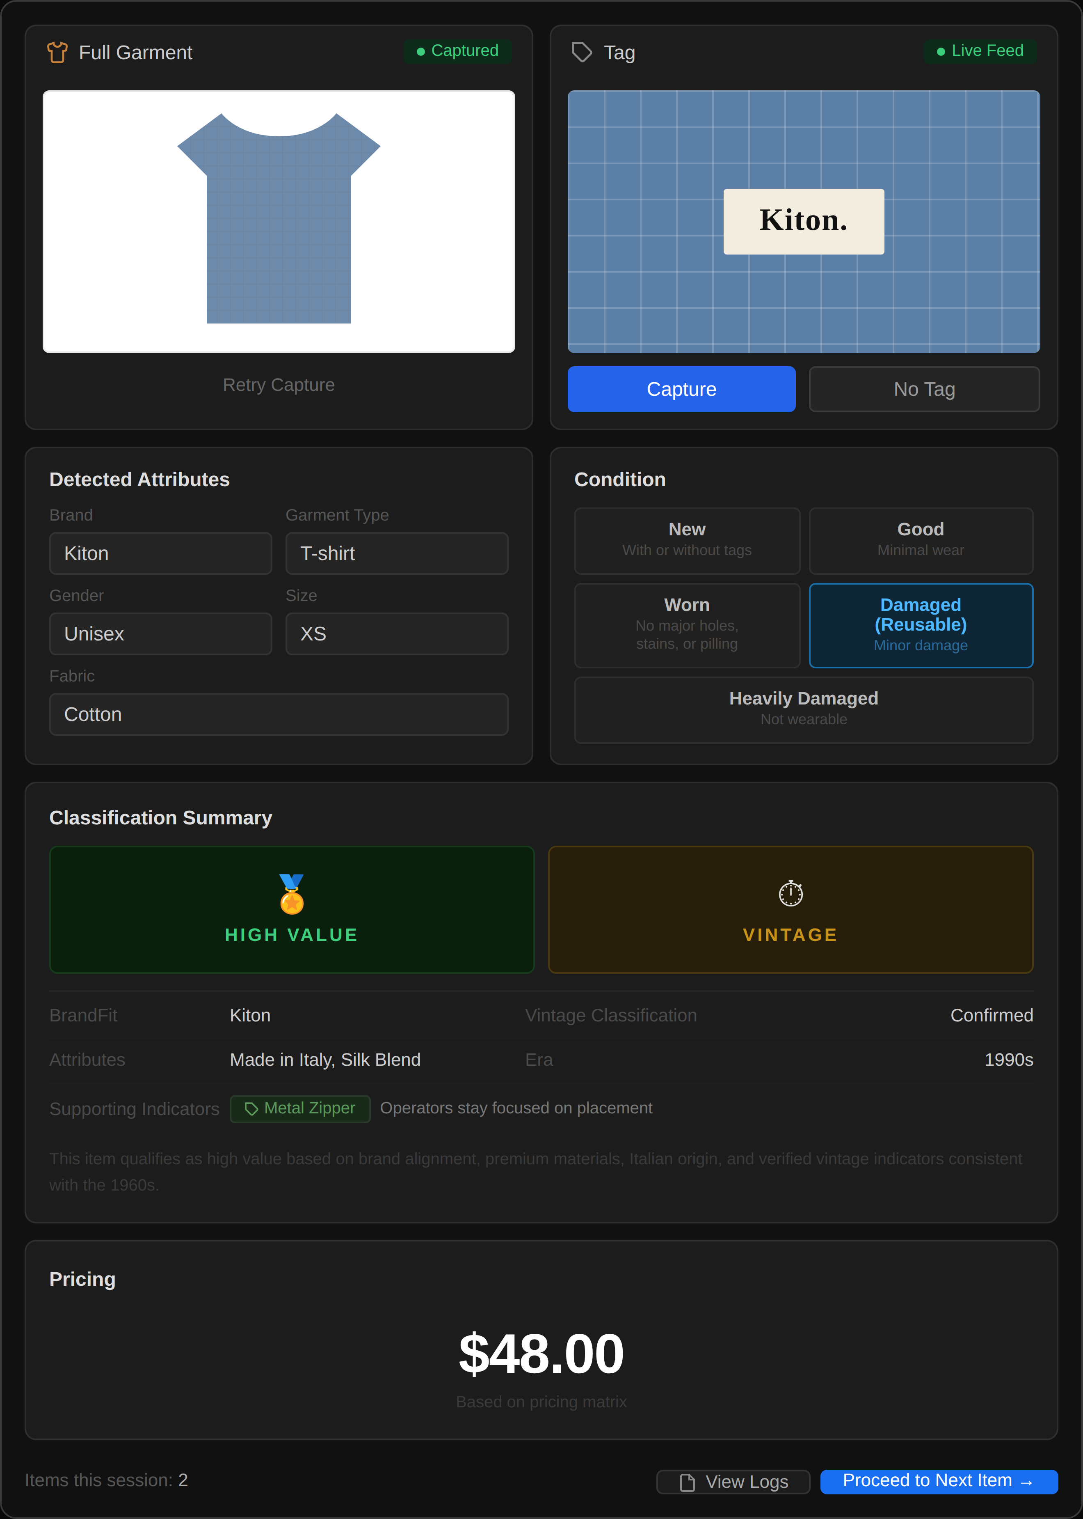Viewport: 1083px width, 1519px height.
Task: Click 'Items this session: 2' counter
Action: tap(106, 1480)
